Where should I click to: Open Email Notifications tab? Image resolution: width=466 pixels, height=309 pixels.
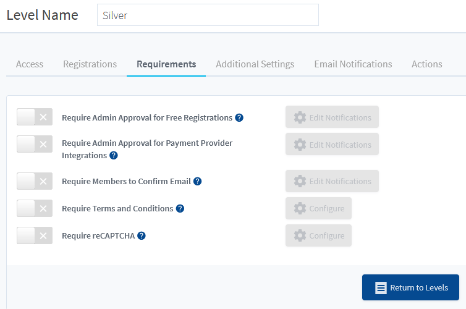(353, 64)
